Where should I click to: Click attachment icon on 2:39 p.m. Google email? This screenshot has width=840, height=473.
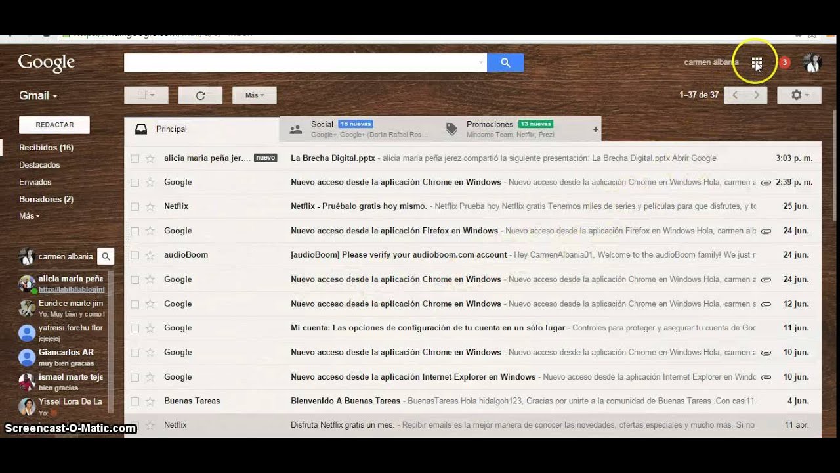tap(766, 183)
